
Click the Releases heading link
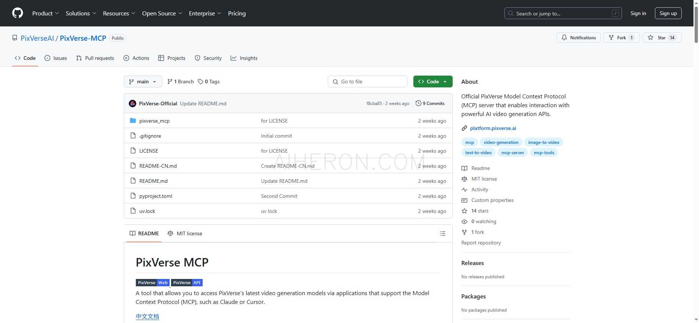pyautogui.click(x=472, y=263)
